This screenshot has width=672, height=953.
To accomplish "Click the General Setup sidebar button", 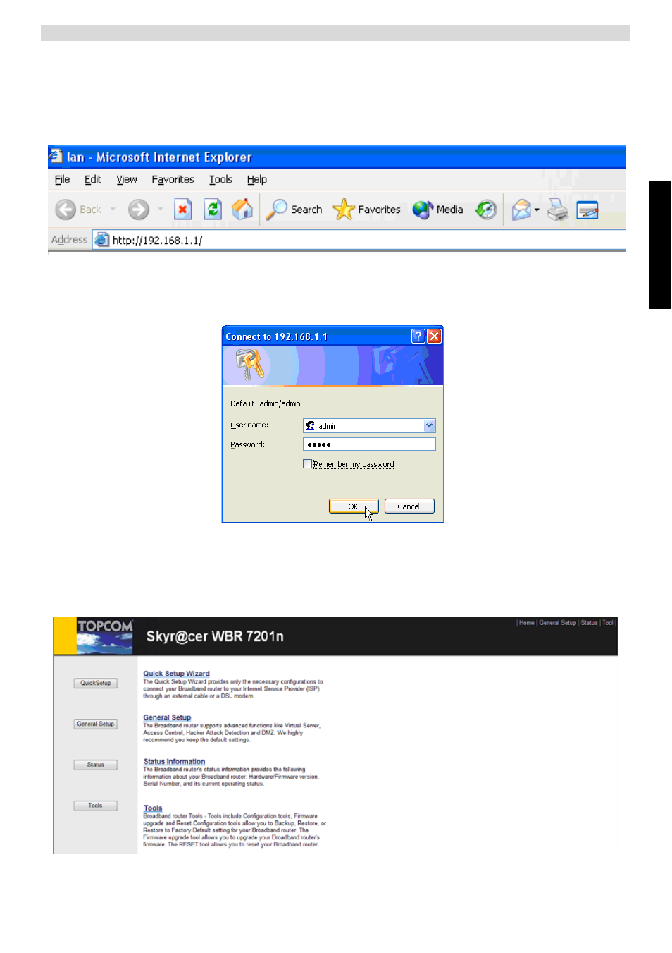I will tap(96, 724).
